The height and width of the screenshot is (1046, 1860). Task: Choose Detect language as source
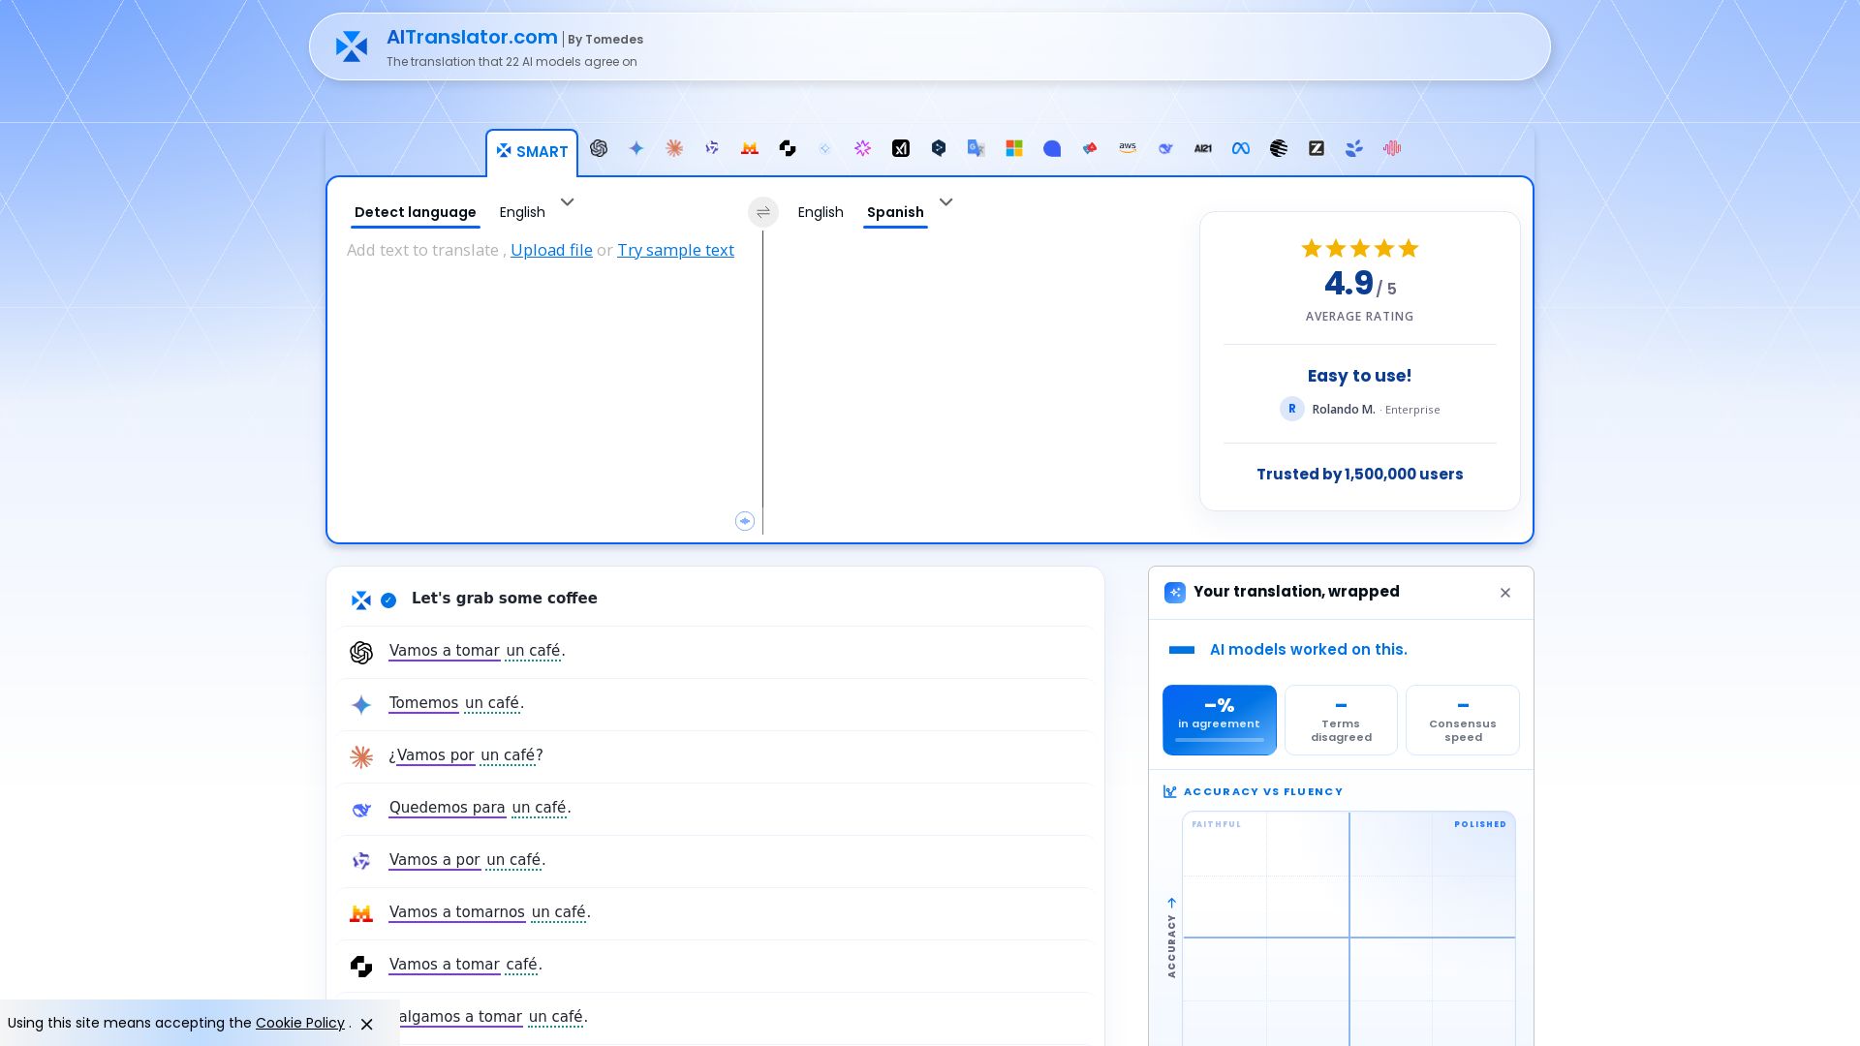click(416, 212)
